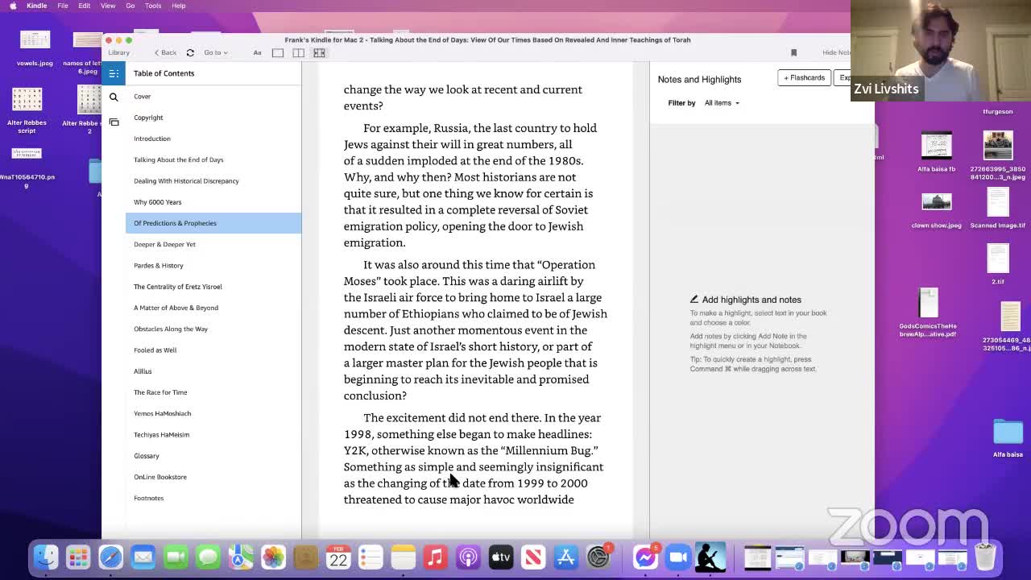Open the Table of Contents panel icon
Viewport: 1031px width, 580px height.
point(114,73)
